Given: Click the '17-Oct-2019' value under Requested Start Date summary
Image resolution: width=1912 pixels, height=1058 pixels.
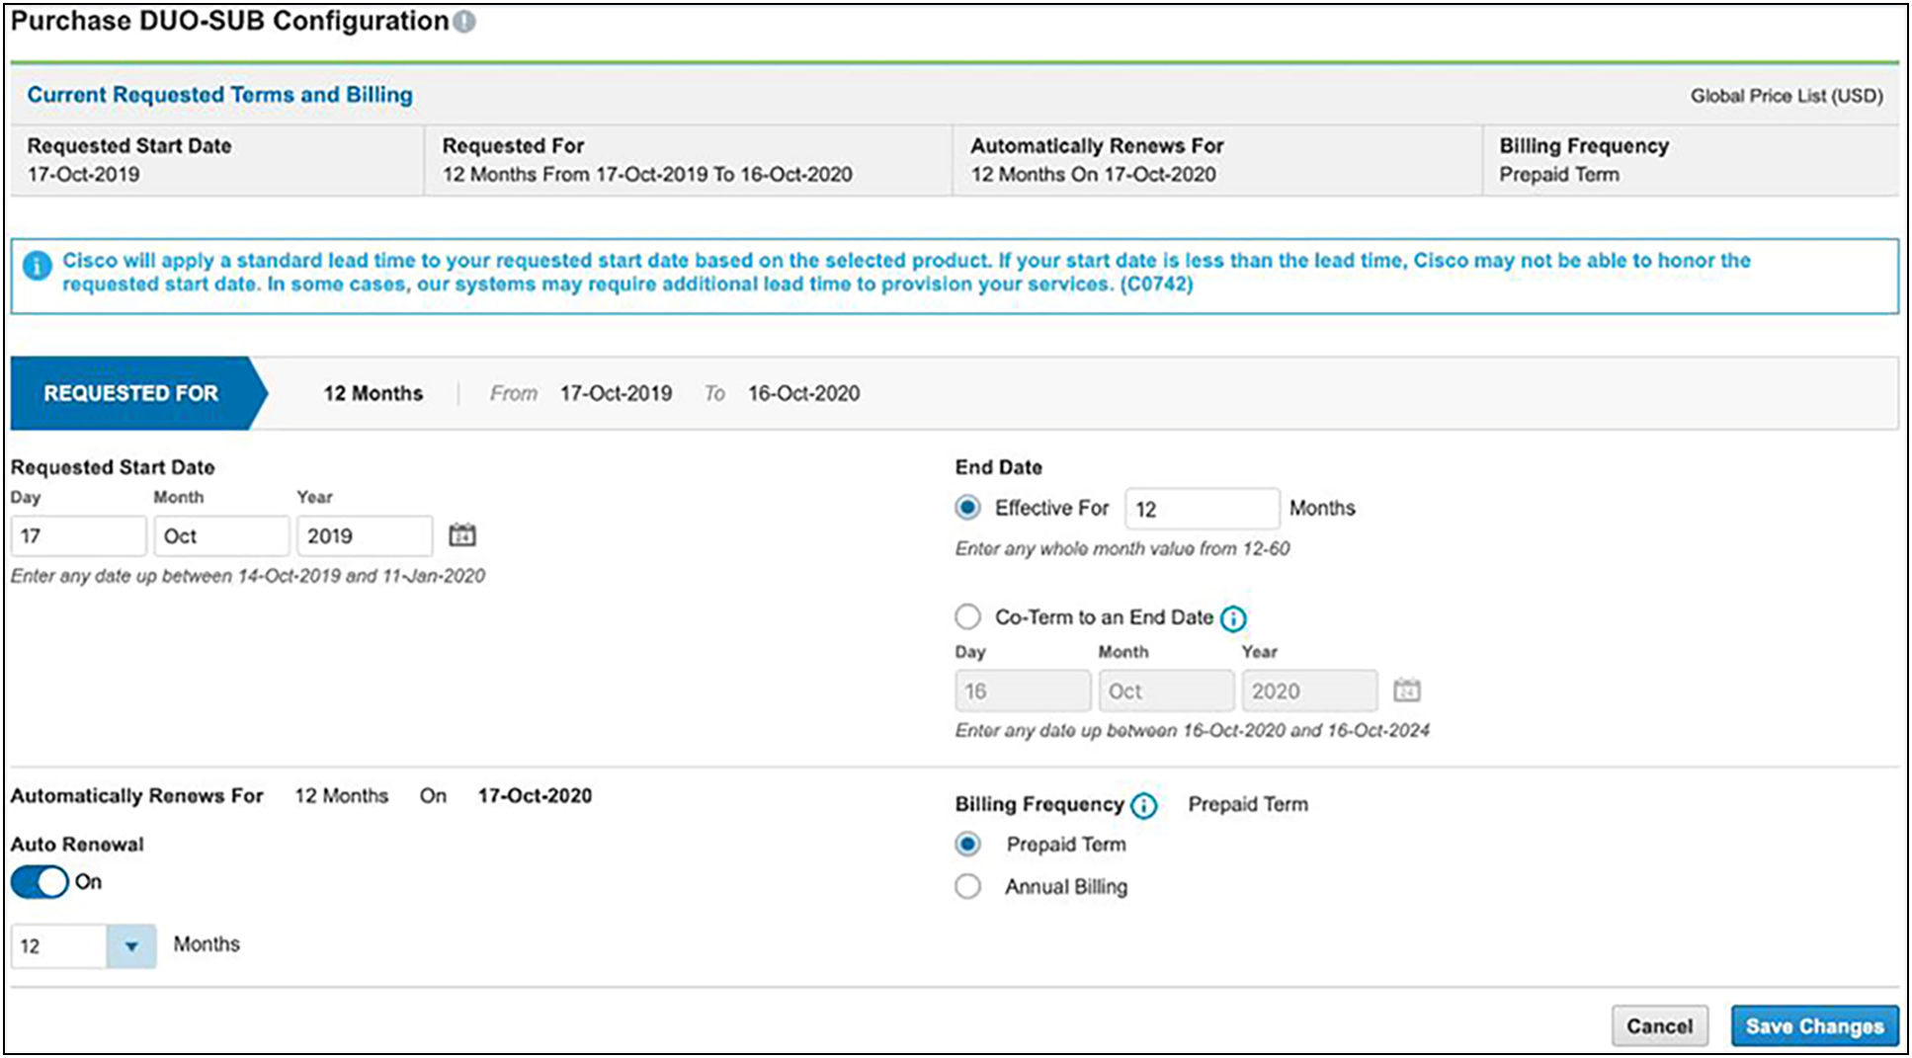Looking at the screenshot, I should 84,175.
